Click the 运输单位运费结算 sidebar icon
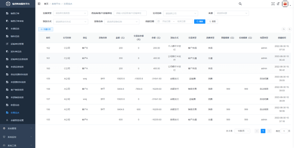The image size is (294, 148). [7, 59]
